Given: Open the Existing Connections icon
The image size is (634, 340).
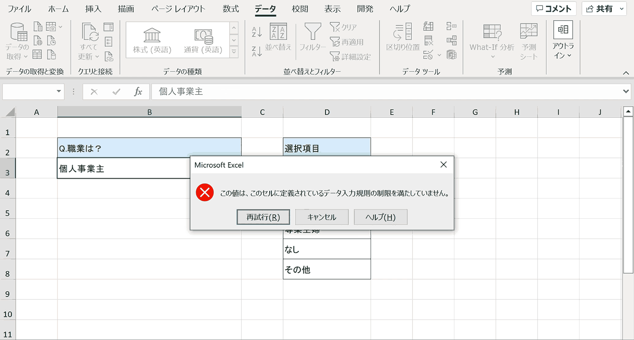Looking at the screenshot, I should click(52, 54).
